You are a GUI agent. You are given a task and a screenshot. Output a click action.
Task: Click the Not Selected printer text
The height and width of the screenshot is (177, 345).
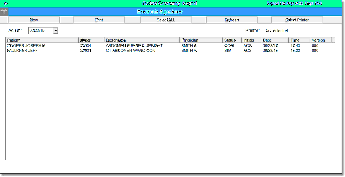point(277,31)
